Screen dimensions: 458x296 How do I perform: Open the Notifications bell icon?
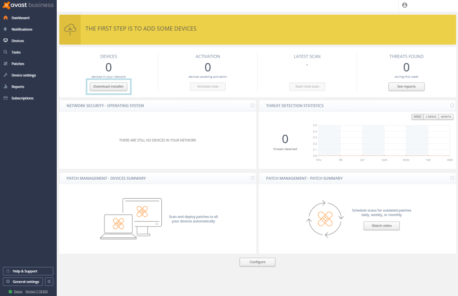6,29
